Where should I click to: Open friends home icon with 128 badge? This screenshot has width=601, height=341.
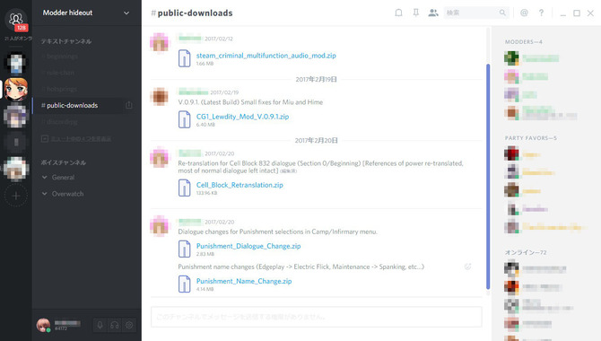(x=16, y=20)
